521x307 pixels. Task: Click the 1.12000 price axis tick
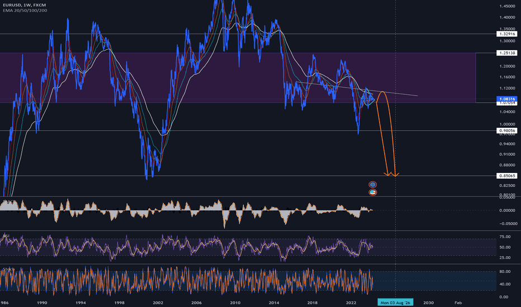[x=507, y=88]
